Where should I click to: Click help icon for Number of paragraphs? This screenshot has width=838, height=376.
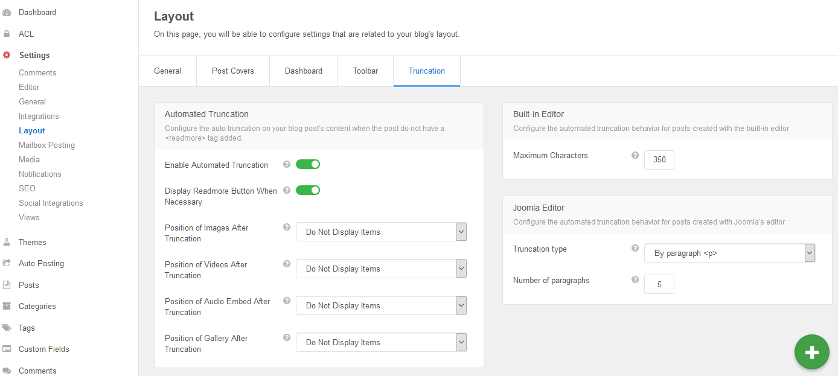(x=635, y=279)
